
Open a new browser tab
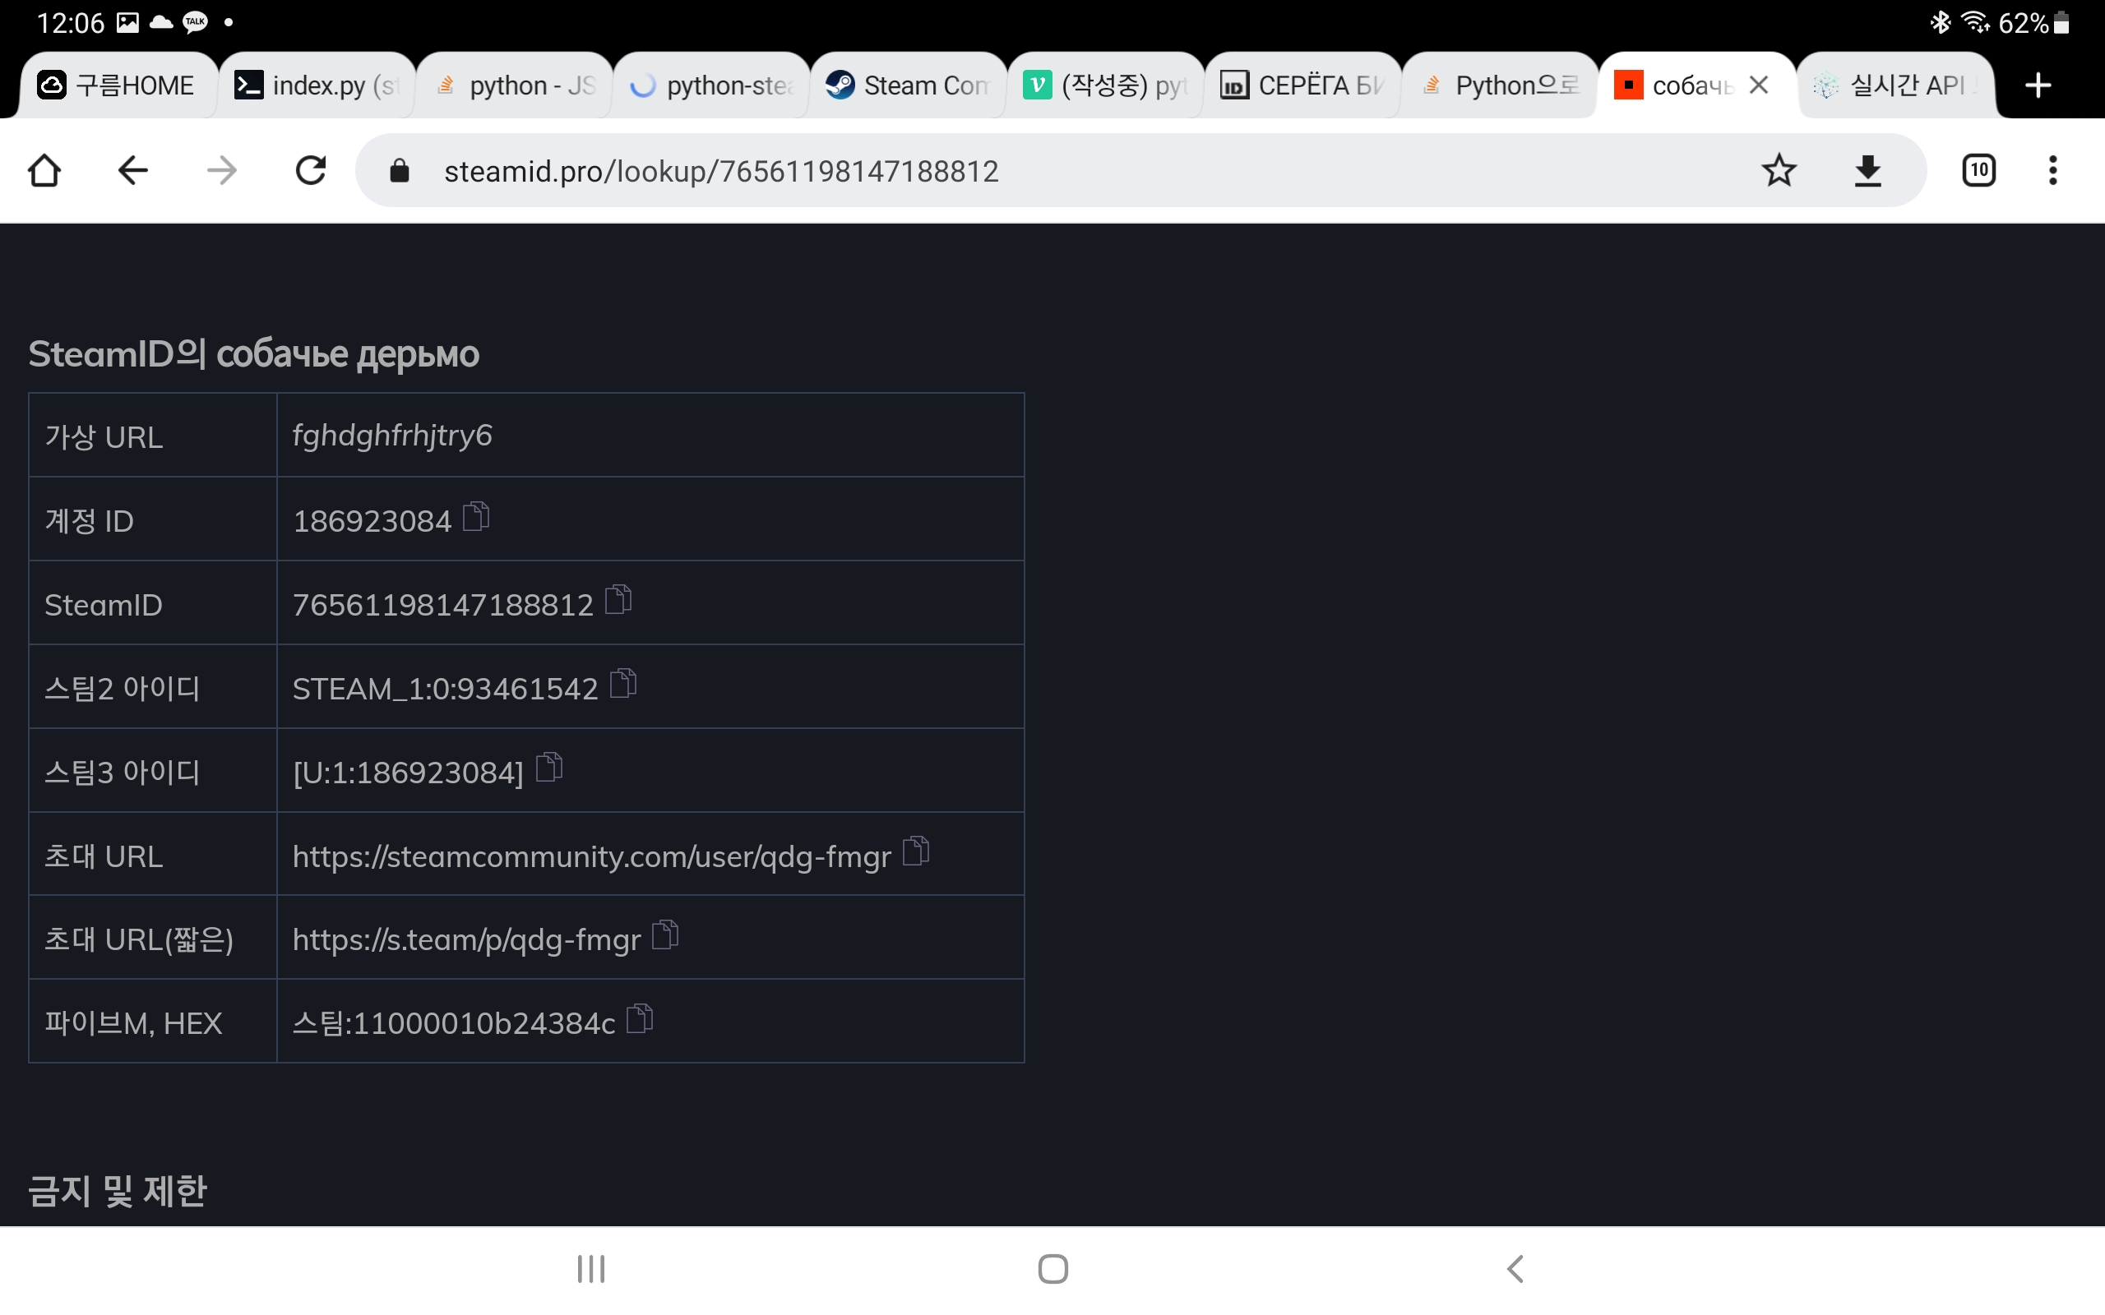(x=2038, y=85)
